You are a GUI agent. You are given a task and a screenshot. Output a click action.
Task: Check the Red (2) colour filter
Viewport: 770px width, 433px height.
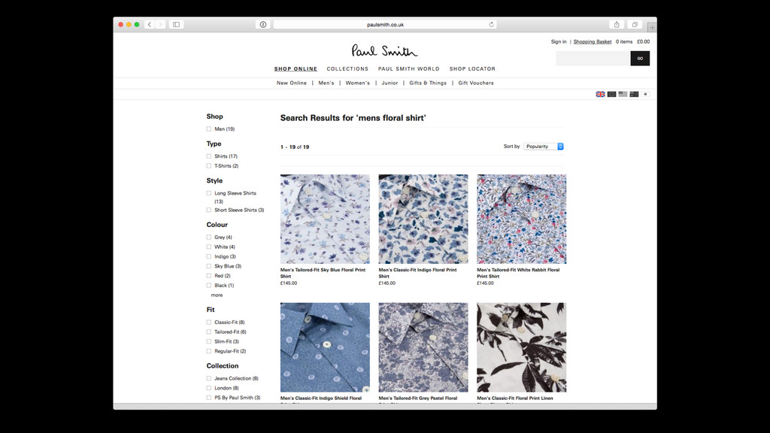pyautogui.click(x=209, y=276)
